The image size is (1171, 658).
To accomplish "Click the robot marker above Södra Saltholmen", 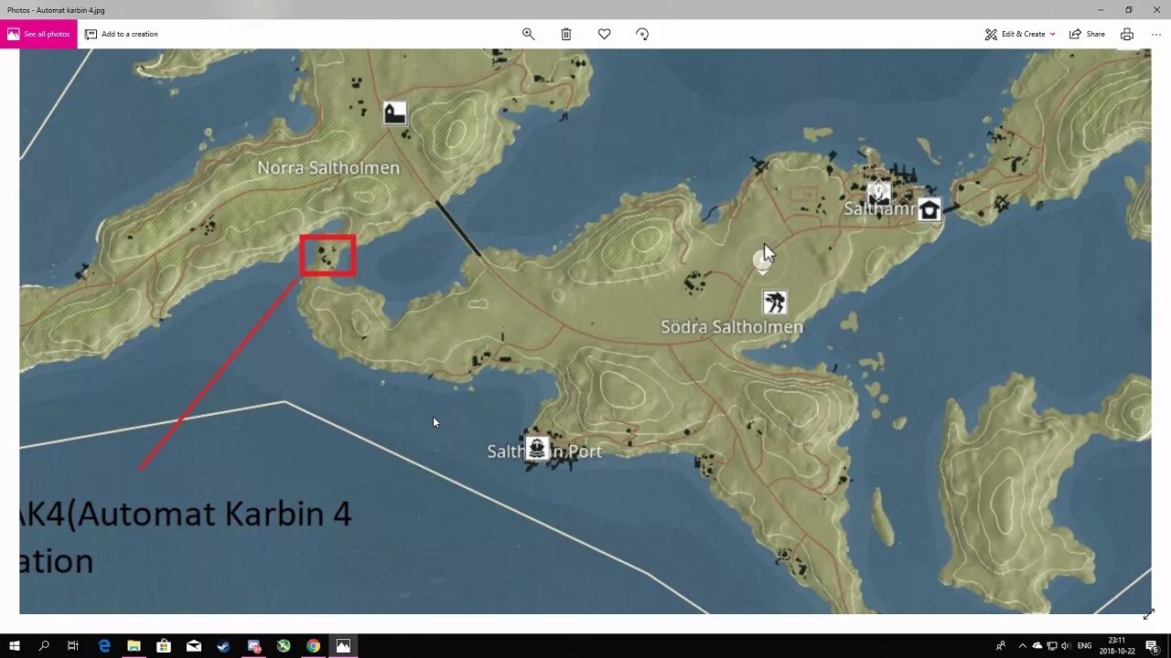I will (775, 302).
